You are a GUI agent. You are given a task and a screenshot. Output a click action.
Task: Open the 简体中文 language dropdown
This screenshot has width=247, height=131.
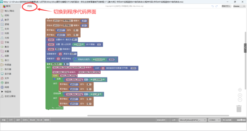click(x=226, y=6)
